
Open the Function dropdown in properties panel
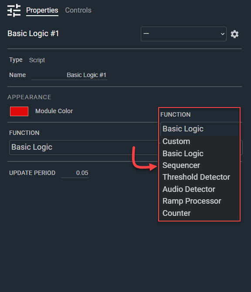[x=84, y=147]
